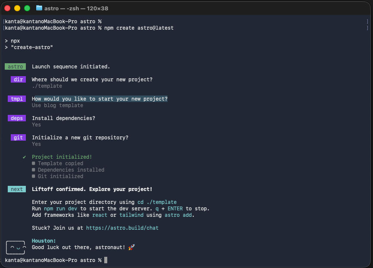Click the square bullet beside Git initialized
373x268 pixels.
coord(34,176)
